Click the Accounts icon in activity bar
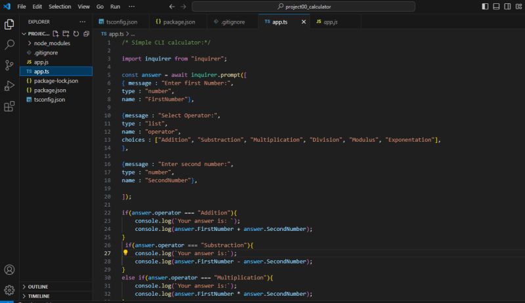The image size is (525, 303). point(10,270)
